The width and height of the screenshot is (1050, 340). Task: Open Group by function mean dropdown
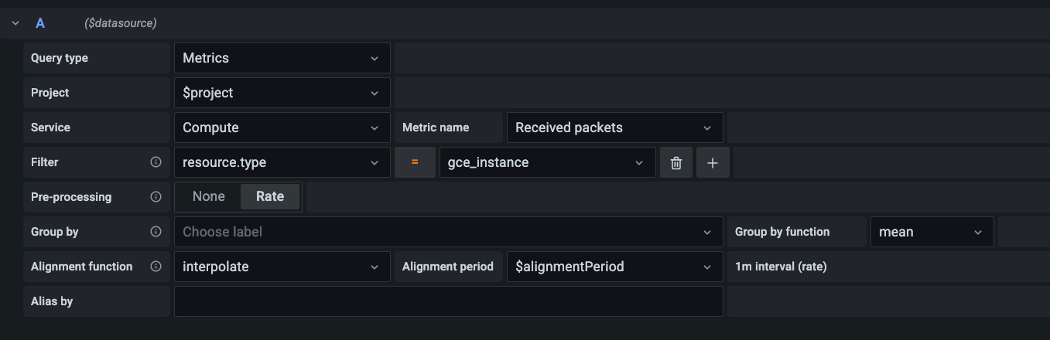pos(931,232)
